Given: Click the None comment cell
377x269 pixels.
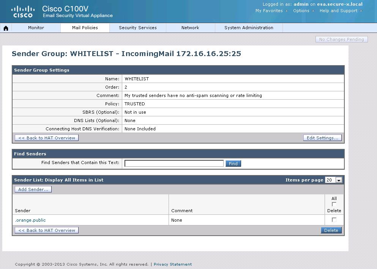Looking at the screenshot, I should 177,220.
